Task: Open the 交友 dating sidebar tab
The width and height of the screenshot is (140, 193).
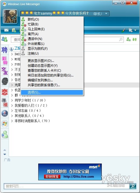Action: coord(5,71)
